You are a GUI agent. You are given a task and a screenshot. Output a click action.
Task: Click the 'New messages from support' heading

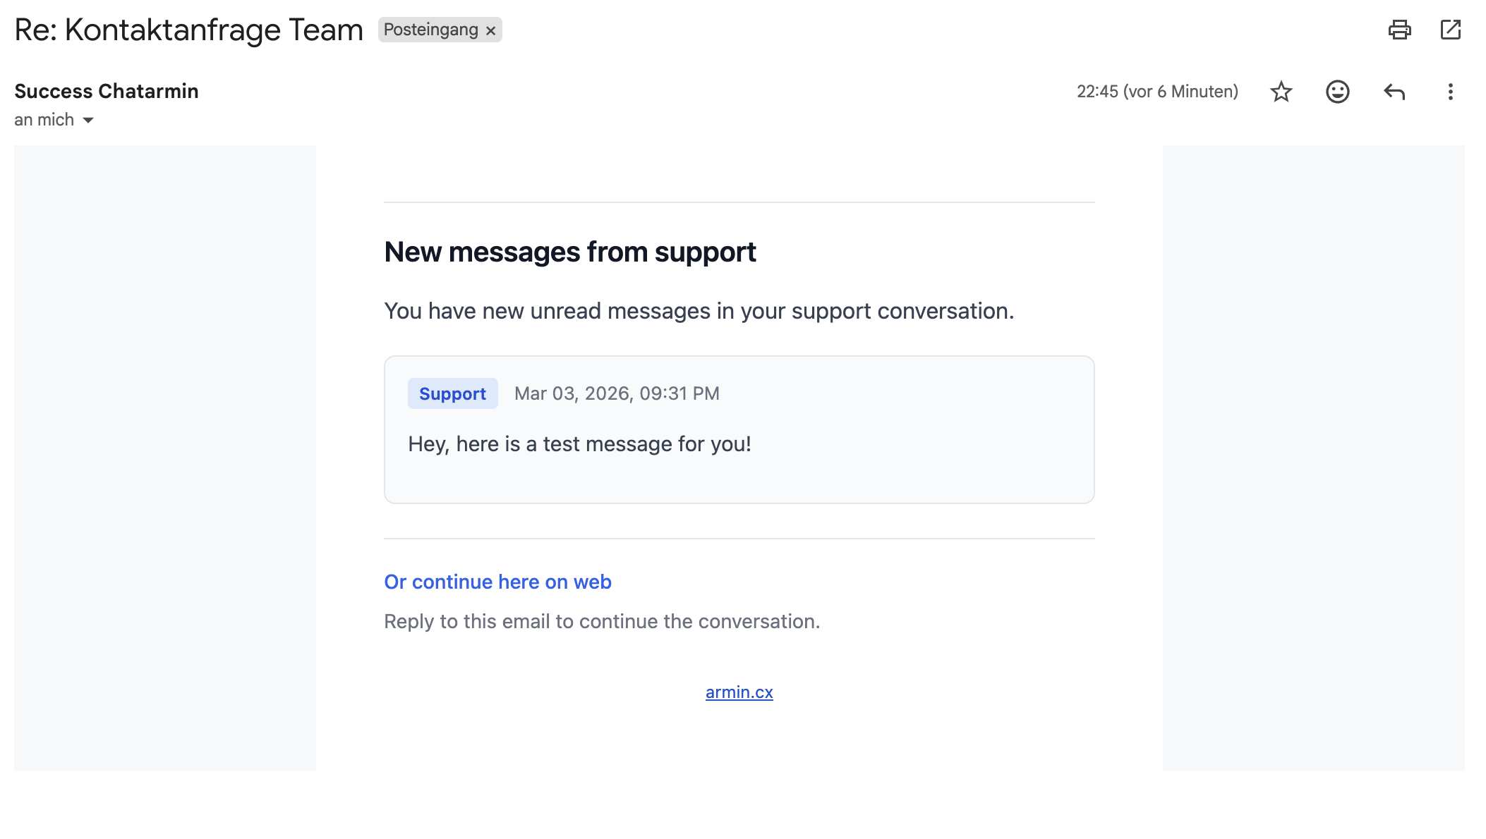tap(569, 252)
